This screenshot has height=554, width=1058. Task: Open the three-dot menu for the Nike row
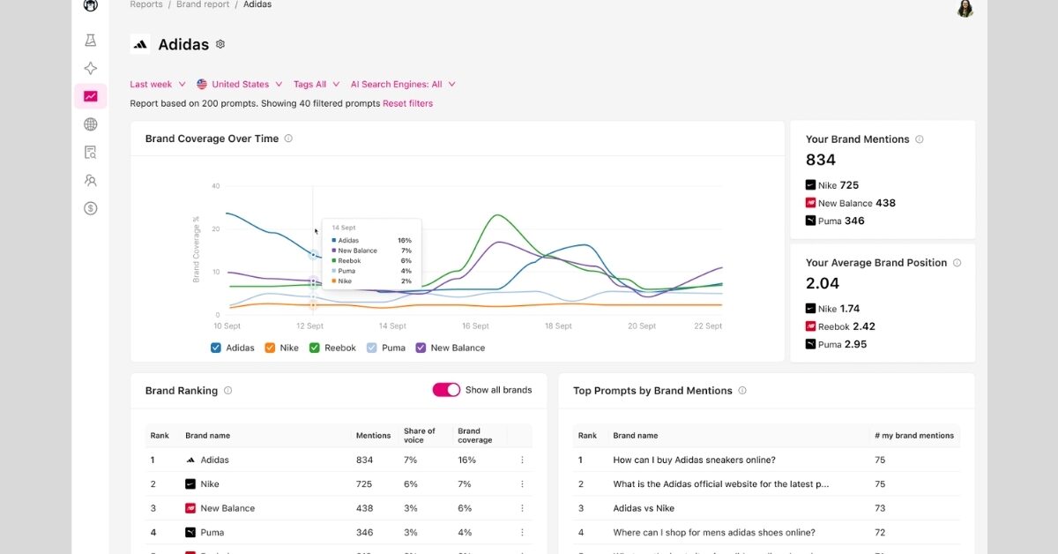tap(522, 484)
